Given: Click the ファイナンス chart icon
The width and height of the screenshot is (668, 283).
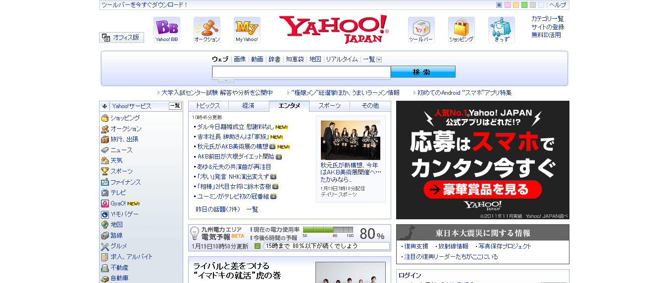Looking at the screenshot, I should tap(105, 182).
